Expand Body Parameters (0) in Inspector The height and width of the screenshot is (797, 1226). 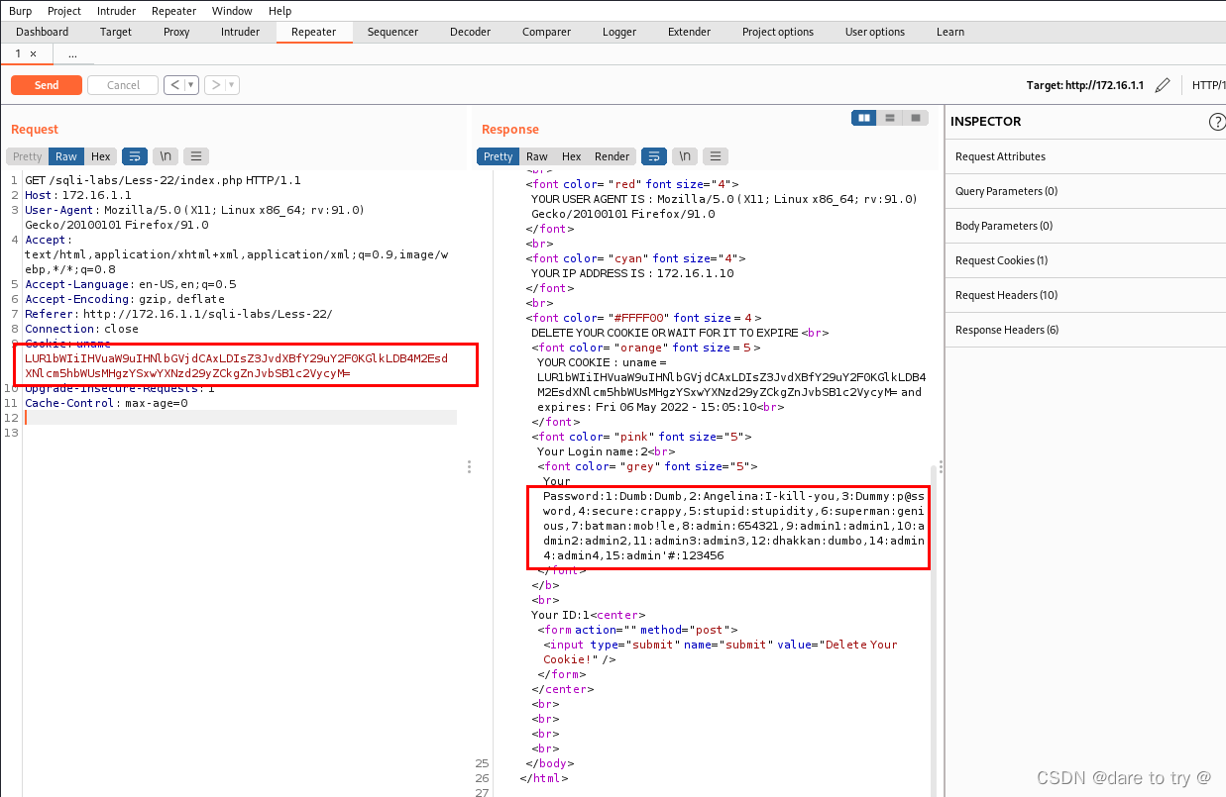(1085, 226)
